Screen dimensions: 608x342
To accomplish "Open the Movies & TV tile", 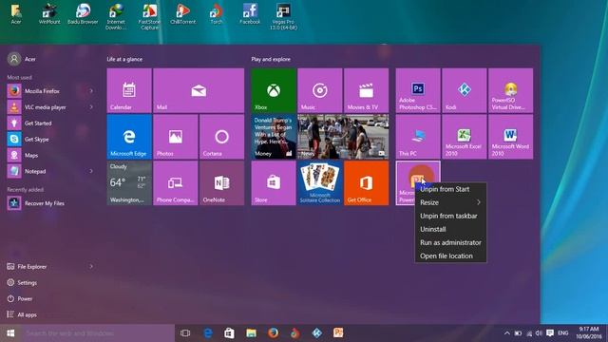I will point(366,91).
